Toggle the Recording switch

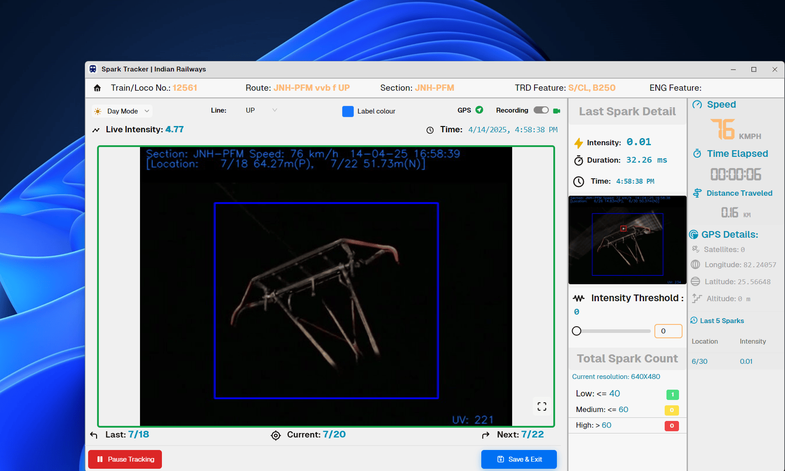[x=541, y=110]
